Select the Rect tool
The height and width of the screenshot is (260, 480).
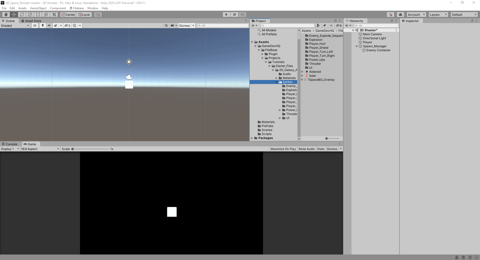click(38, 14)
